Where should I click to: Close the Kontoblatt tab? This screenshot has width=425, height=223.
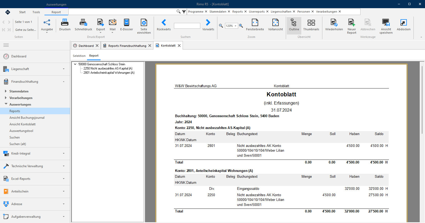(x=179, y=46)
